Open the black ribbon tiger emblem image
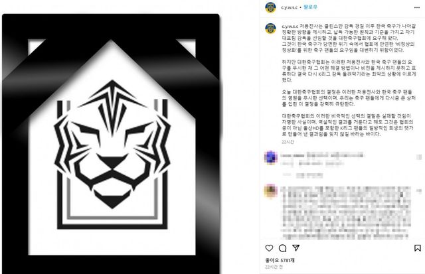 (111, 143)
